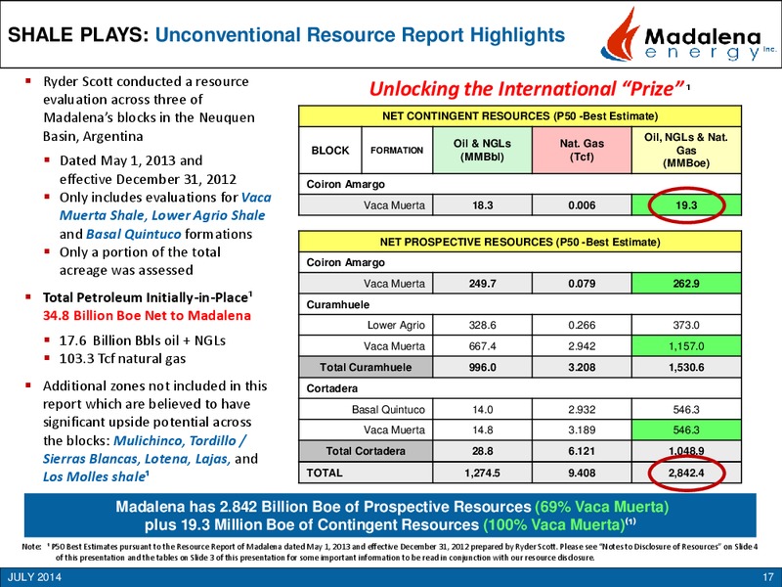Click the 3.208 cell
The height and width of the screenshot is (587, 782).
(582, 368)
